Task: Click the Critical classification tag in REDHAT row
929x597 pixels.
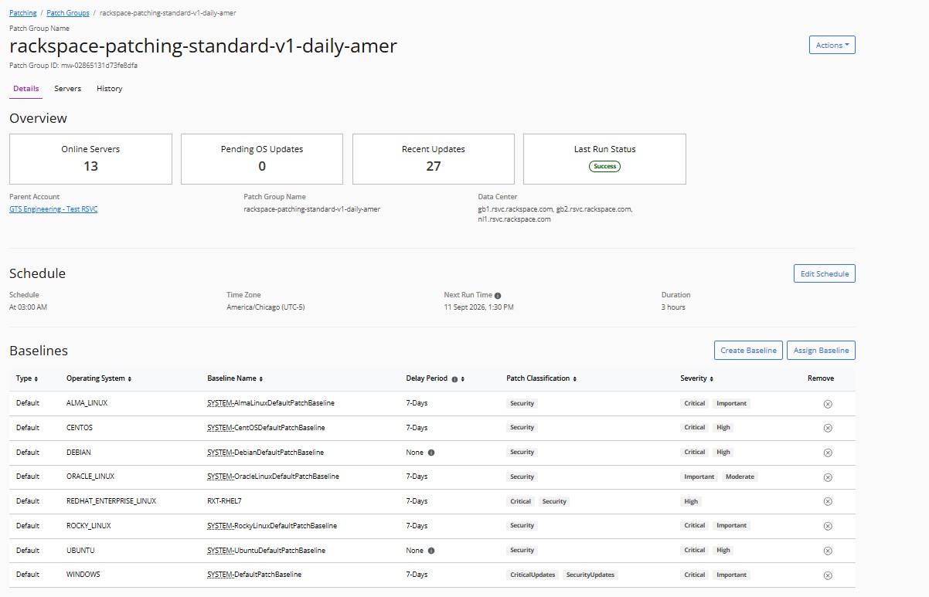Action: 520,501
